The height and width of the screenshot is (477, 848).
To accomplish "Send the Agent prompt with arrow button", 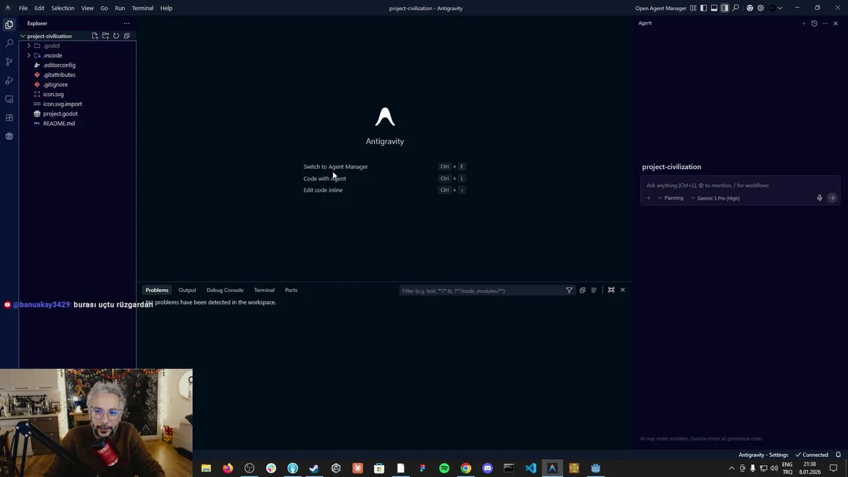I will 832,198.
